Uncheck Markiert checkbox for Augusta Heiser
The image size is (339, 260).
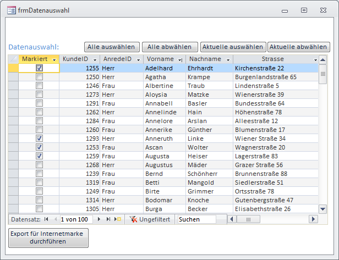coord(39,156)
